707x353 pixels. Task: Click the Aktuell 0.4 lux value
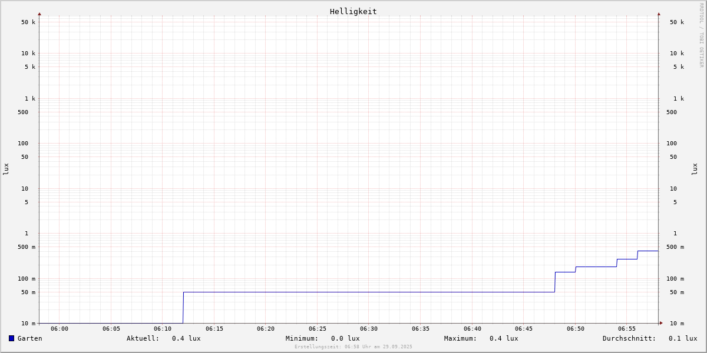(186, 338)
